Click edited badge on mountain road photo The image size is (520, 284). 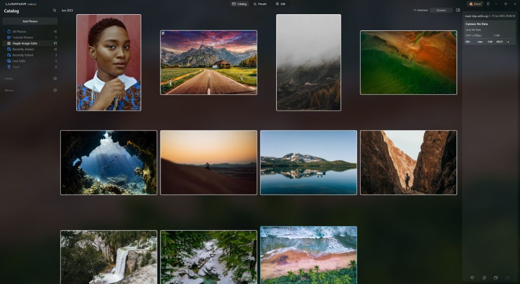163,33
